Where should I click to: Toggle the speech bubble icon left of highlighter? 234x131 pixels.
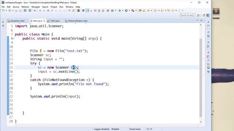point(83,11)
